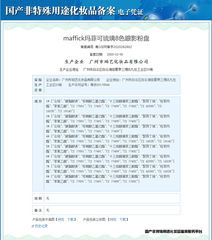This screenshot has width=212, height=240.
Task: Click the 2# ingredient list entry
Action: coord(108,119)
